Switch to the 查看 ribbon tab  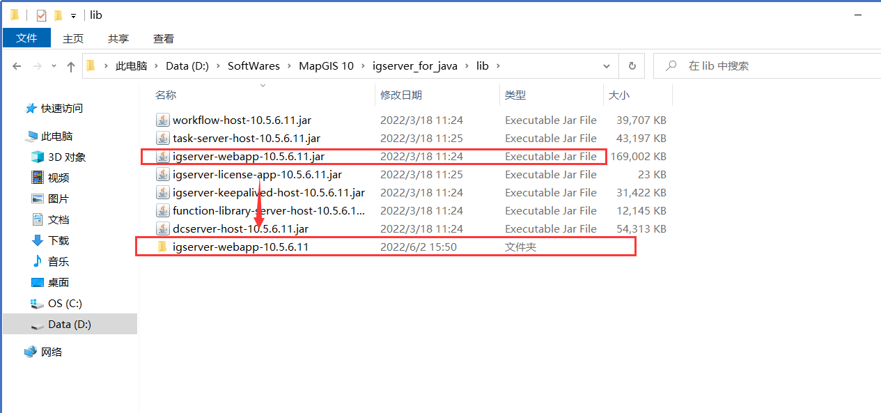164,38
